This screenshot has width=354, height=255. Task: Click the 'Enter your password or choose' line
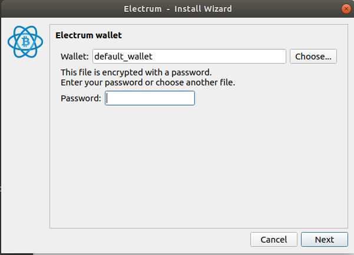148,82
